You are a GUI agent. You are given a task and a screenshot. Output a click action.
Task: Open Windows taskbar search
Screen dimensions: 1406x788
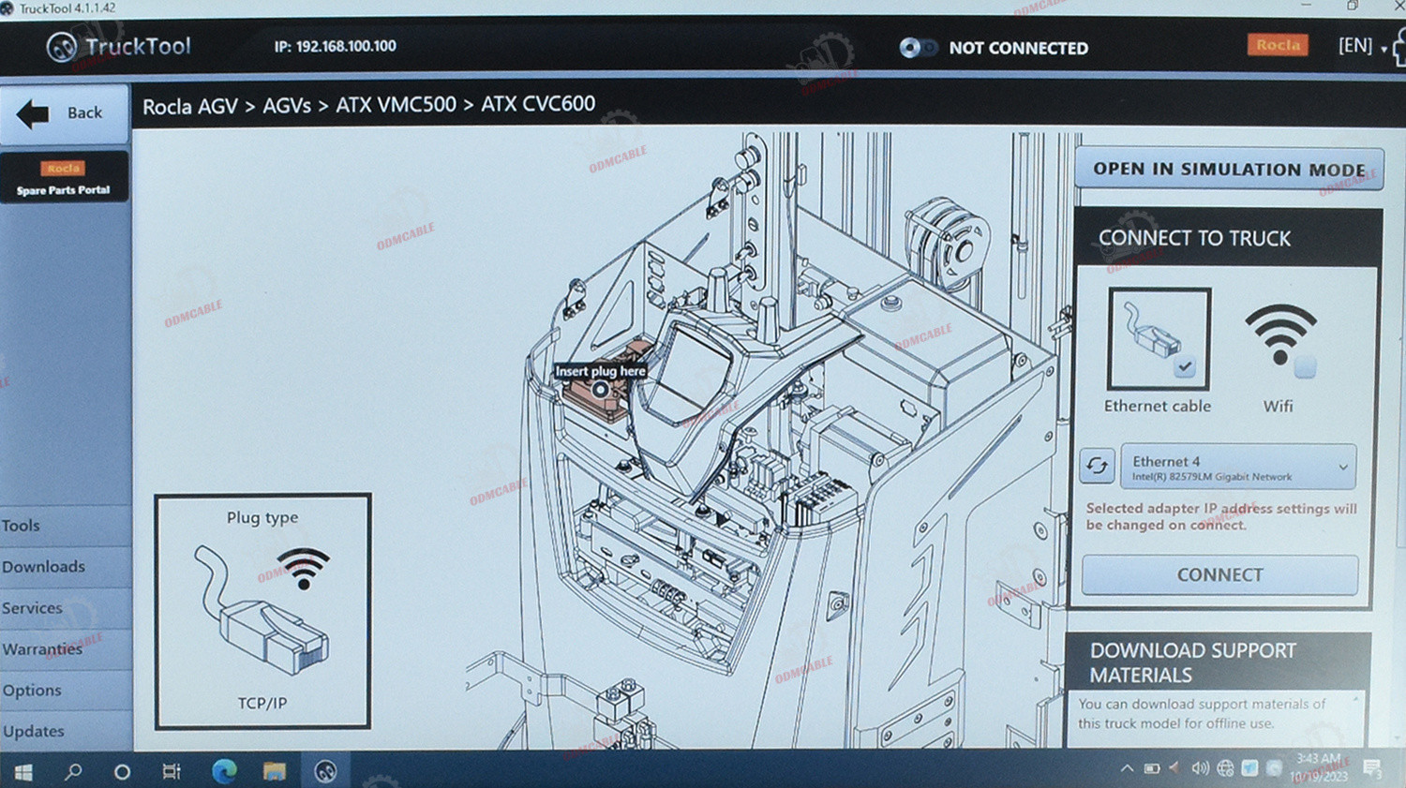coord(73,771)
